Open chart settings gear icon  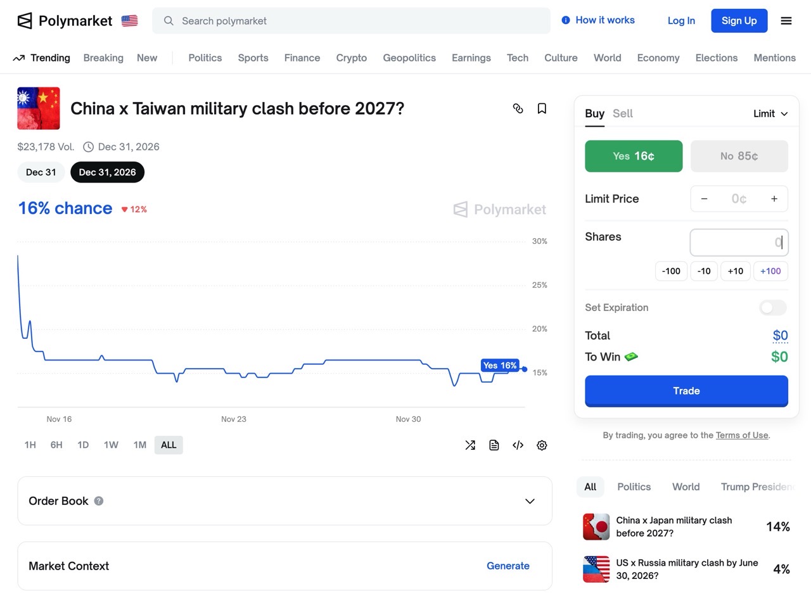coord(542,445)
